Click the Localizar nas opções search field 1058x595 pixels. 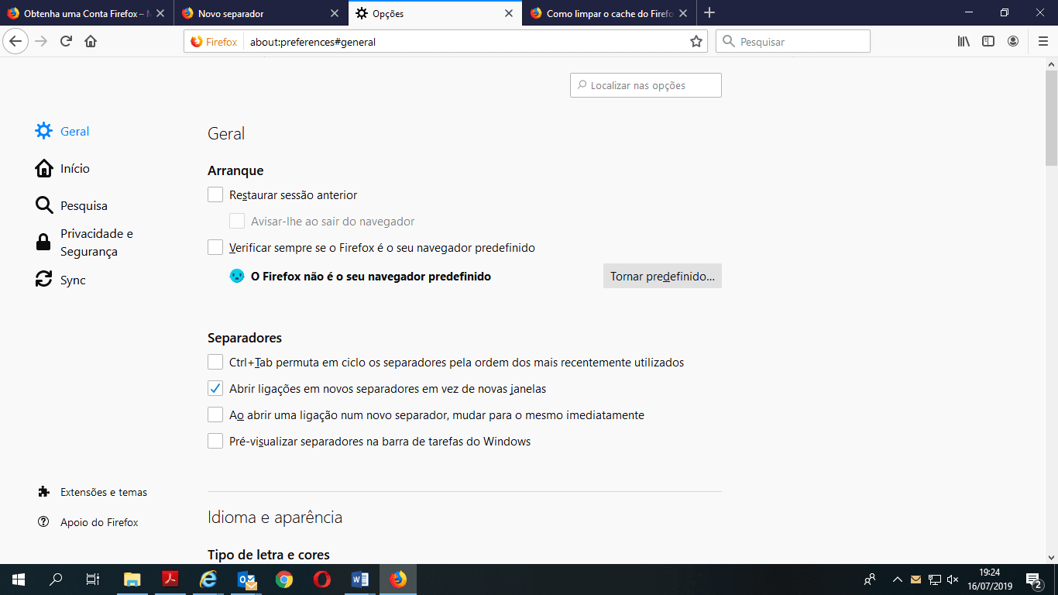[x=645, y=84]
